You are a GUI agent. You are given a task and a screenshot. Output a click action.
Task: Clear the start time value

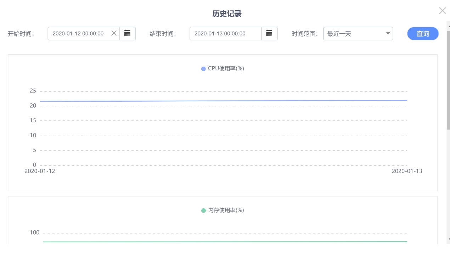pos(114,33)
